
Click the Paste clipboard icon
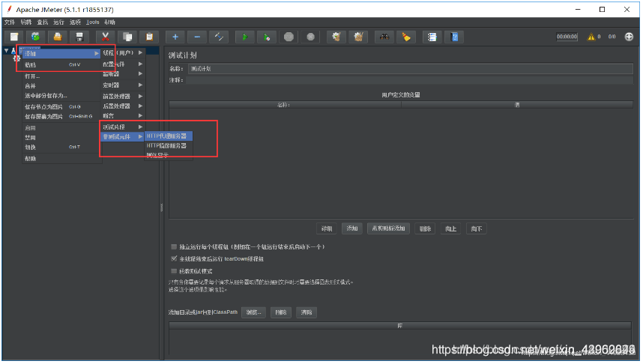tap(150, 37)
